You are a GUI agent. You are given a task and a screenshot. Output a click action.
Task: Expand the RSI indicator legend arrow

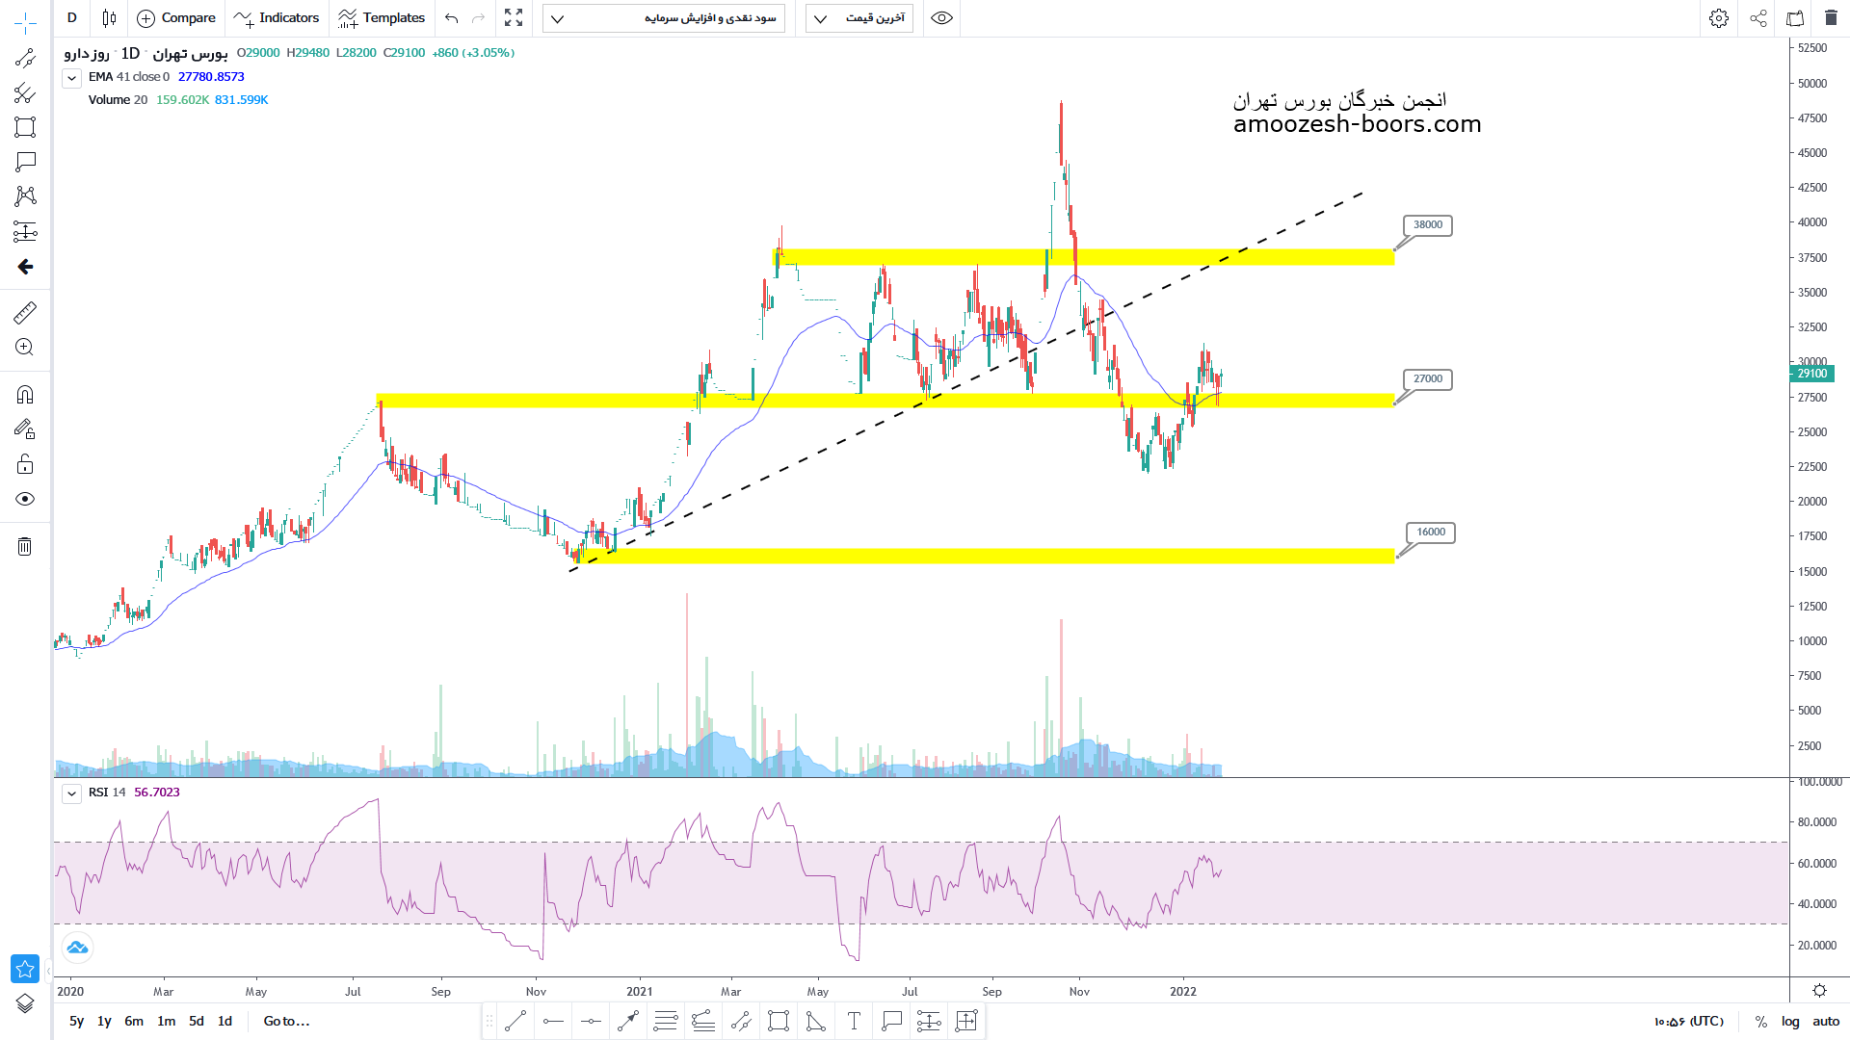(x=71, y=793)
